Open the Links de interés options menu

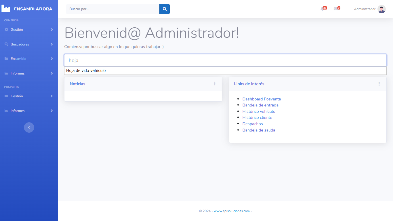[x=379, y=84]
